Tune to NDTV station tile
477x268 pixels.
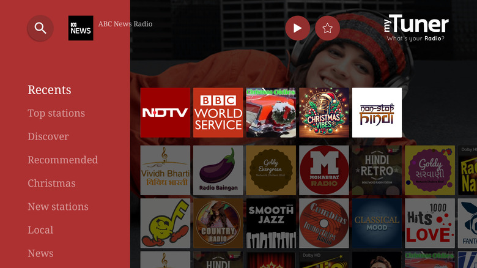pyautogui.click(x=165, y=113)
